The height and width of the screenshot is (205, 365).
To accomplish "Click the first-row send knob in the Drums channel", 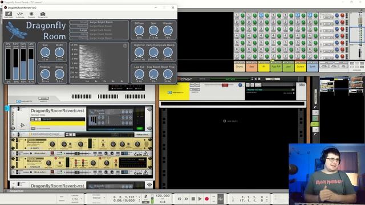I will tap(242, 15).
